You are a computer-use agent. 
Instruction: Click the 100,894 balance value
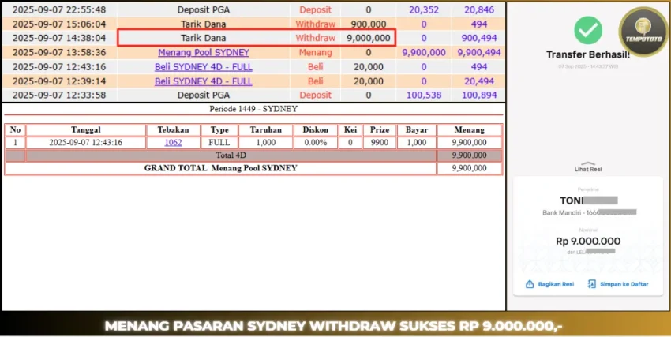479,95
